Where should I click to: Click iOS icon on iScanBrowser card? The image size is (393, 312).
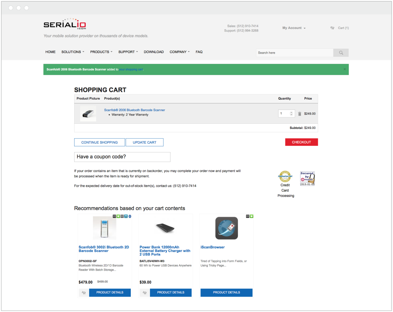pyautogui.click(x=248, y=216)
